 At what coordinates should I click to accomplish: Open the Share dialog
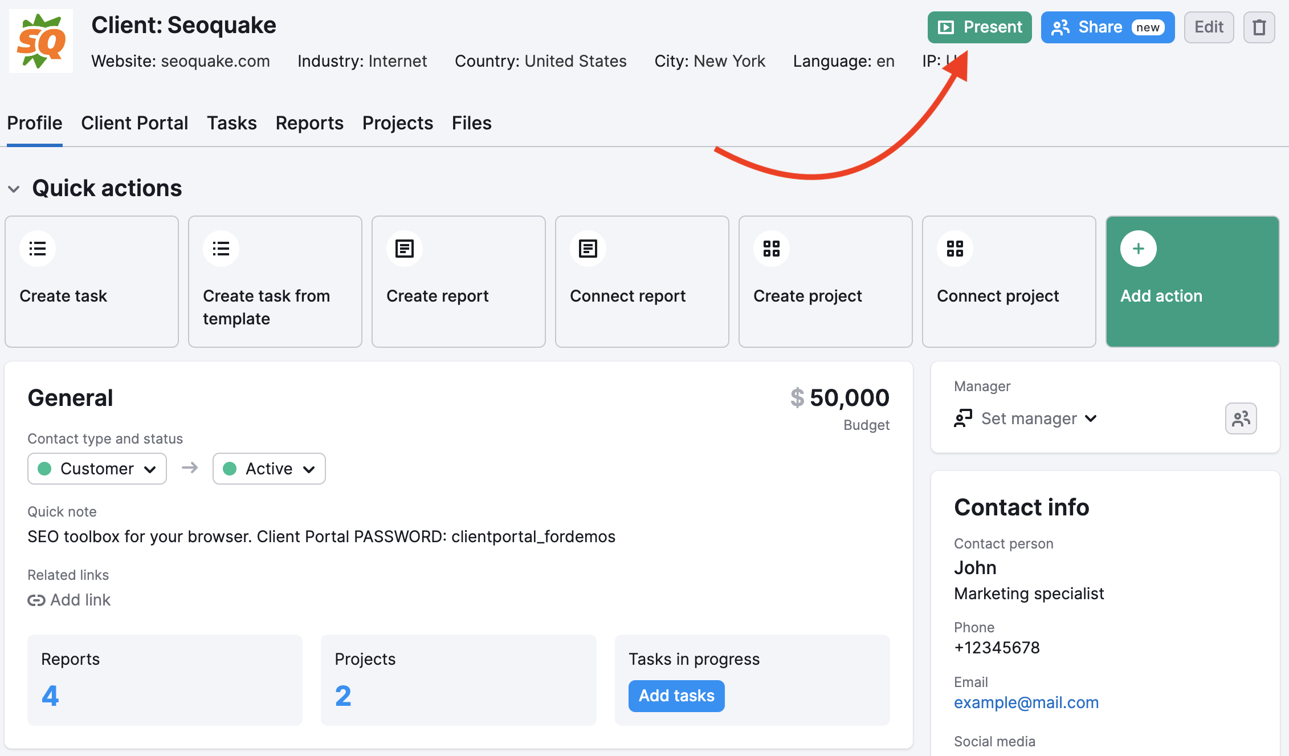pyautogui.click(x=1108, y=27)
